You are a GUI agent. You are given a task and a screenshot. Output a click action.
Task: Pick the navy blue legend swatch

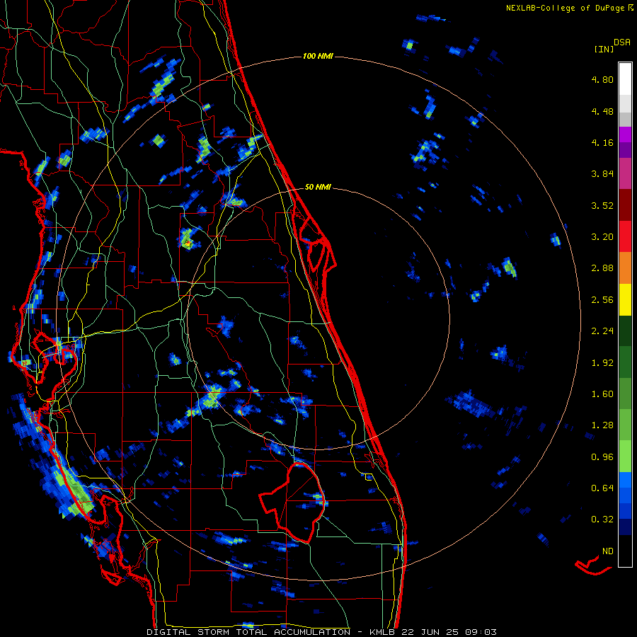coord(625,527)
